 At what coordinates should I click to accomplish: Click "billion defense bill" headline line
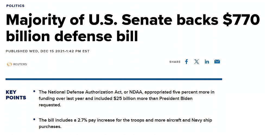[x=72, y=36]
